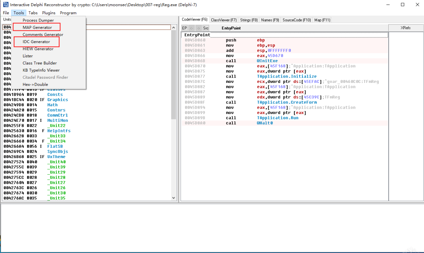Select the MultiMon unit row

[87, 120]
